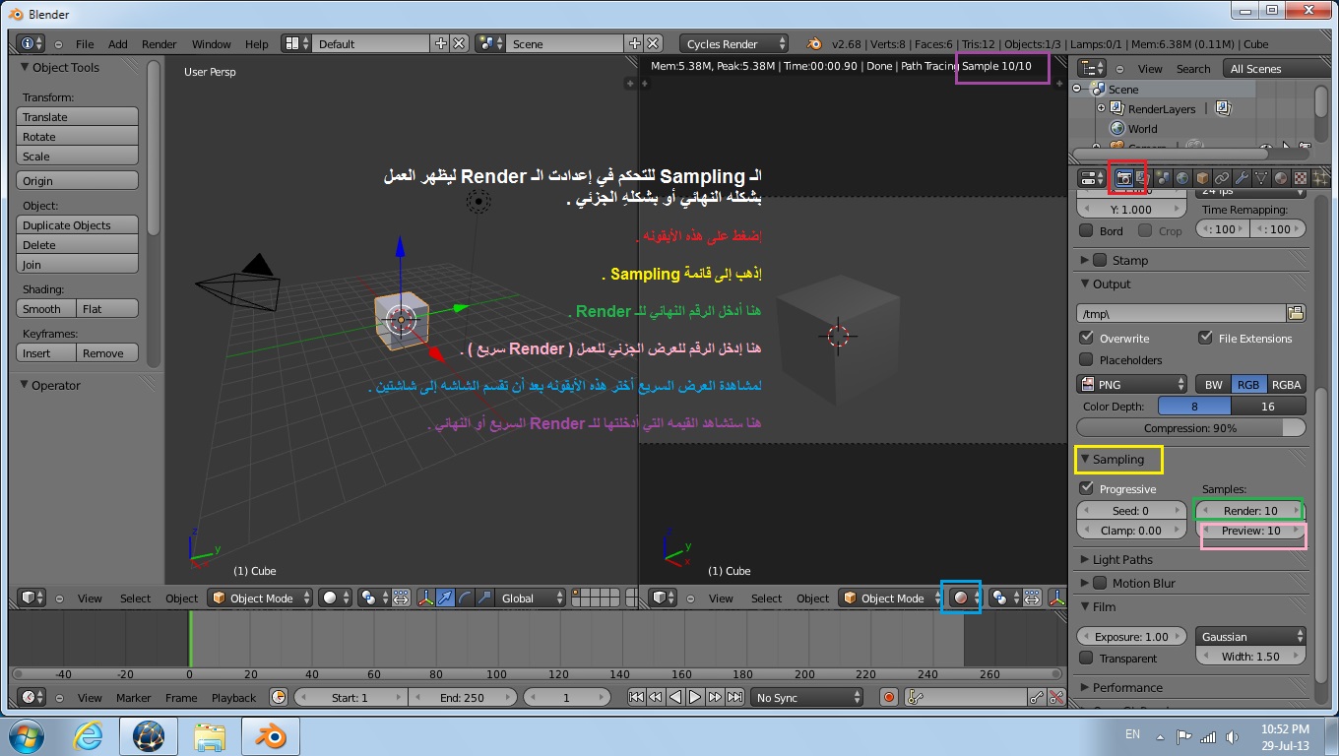Image resolution: width=1339 pixels, height=756 pixels.
Task: Jump to the timeline end frame
Action: pyautogui.click(x=734, y=697)
